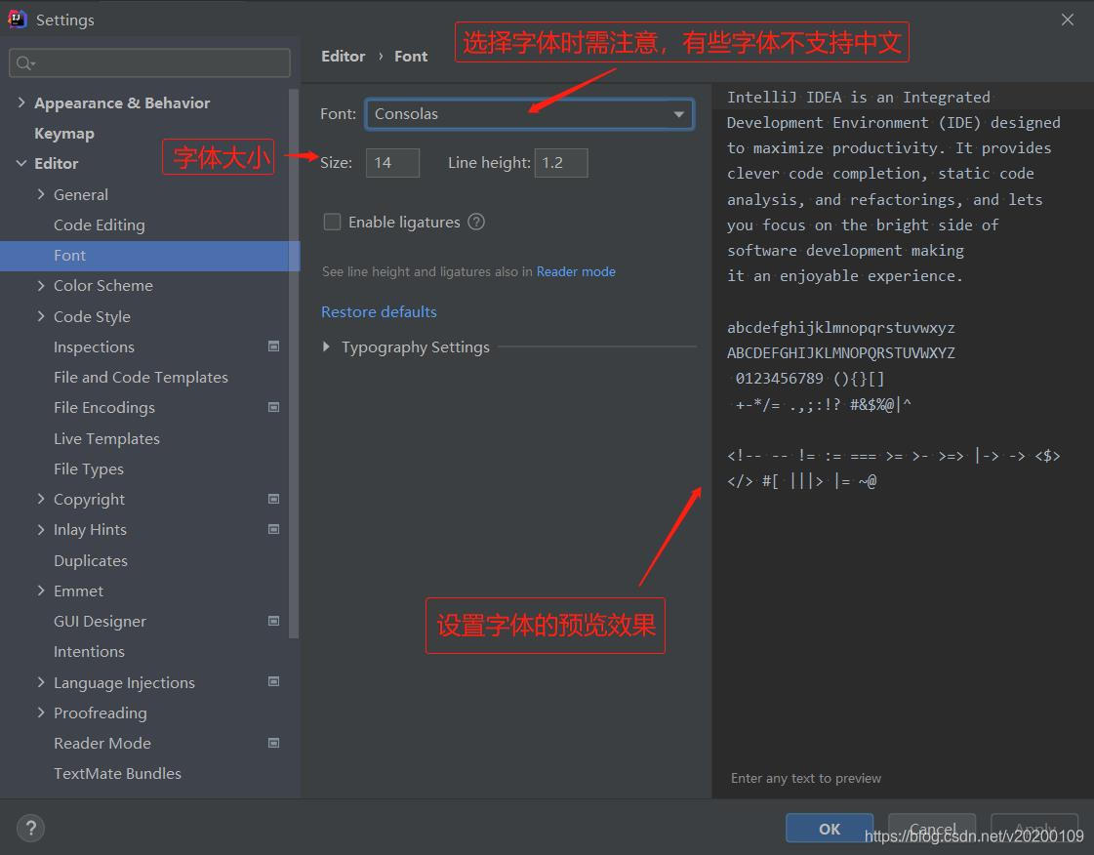Confirm with the OK button
The image size is (1094, 855).
click(x=829, y=829)
